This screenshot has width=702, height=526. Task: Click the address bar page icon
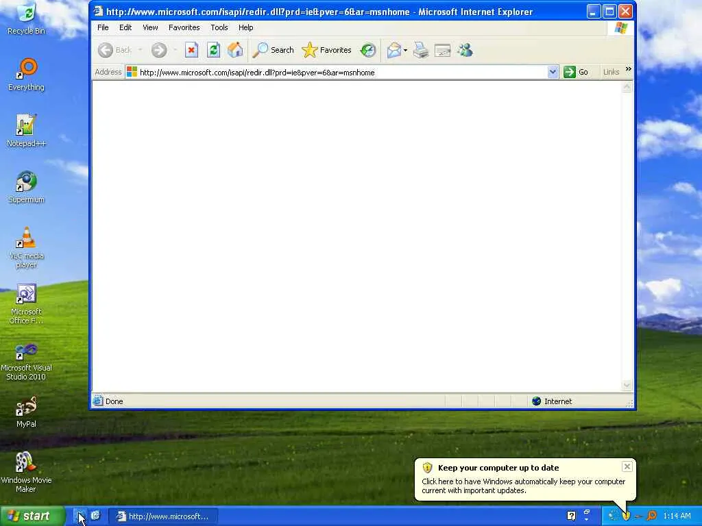(x=132, y=72)
